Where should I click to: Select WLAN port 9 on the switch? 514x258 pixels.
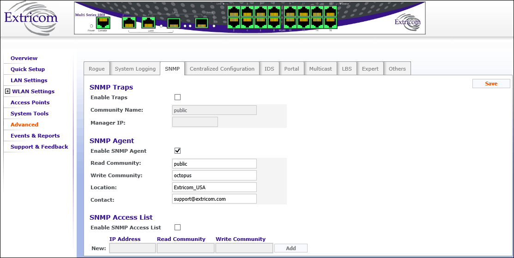pos(290,11)
